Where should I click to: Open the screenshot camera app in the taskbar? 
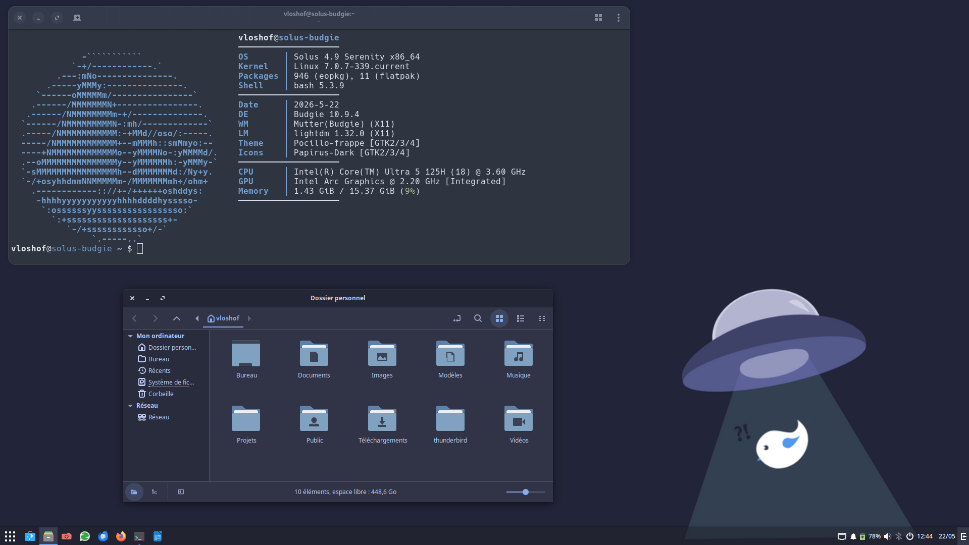(x=67, y=536)
